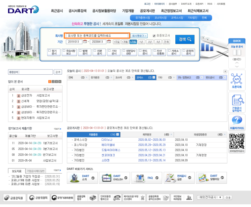
Task: Open the 해외전자공시 dropdown
Action: (x=210, y=198)
